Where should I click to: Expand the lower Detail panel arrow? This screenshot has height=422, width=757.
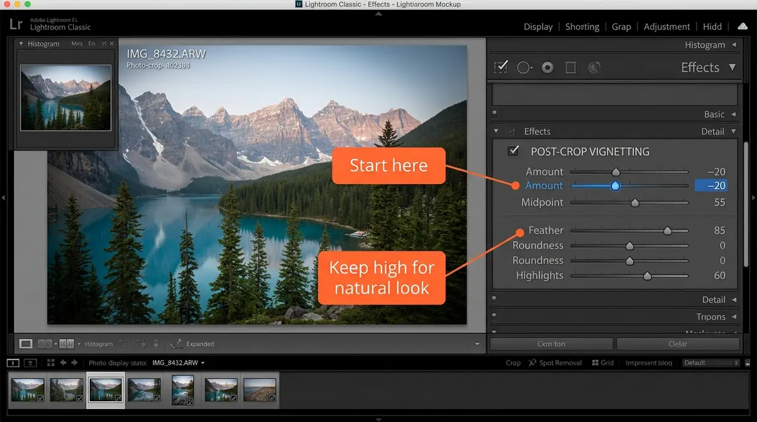(x=733, y=300)
